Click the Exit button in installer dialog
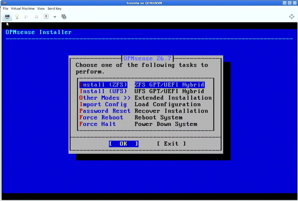This screenshot has height=201, width=298. tap(171, 144)
